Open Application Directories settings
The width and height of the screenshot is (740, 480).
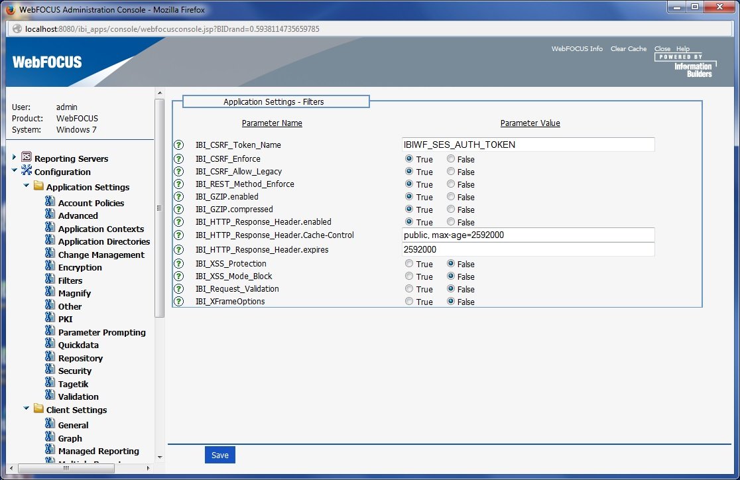(x=104, y=241)
